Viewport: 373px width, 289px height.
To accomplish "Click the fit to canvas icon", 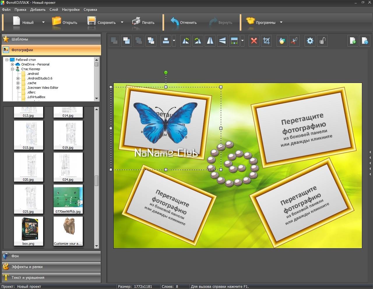I will 234,41.
